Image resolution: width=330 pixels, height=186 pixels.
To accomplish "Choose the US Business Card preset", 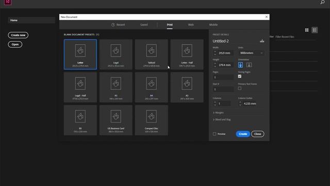I will pyautogui.click(x=115, y=120).
